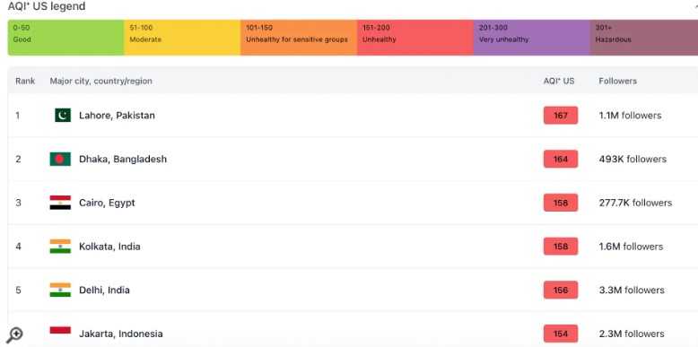Screen dimensions: 698x347
Task: Click rank number 5 in Delhi row
Action: (18, 290)
